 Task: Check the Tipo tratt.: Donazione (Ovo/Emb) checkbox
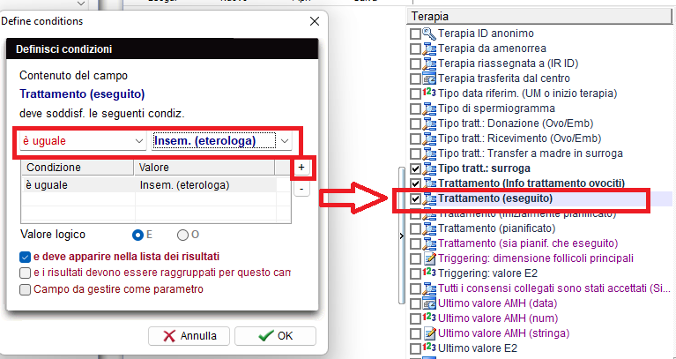[x=415, y=123]
